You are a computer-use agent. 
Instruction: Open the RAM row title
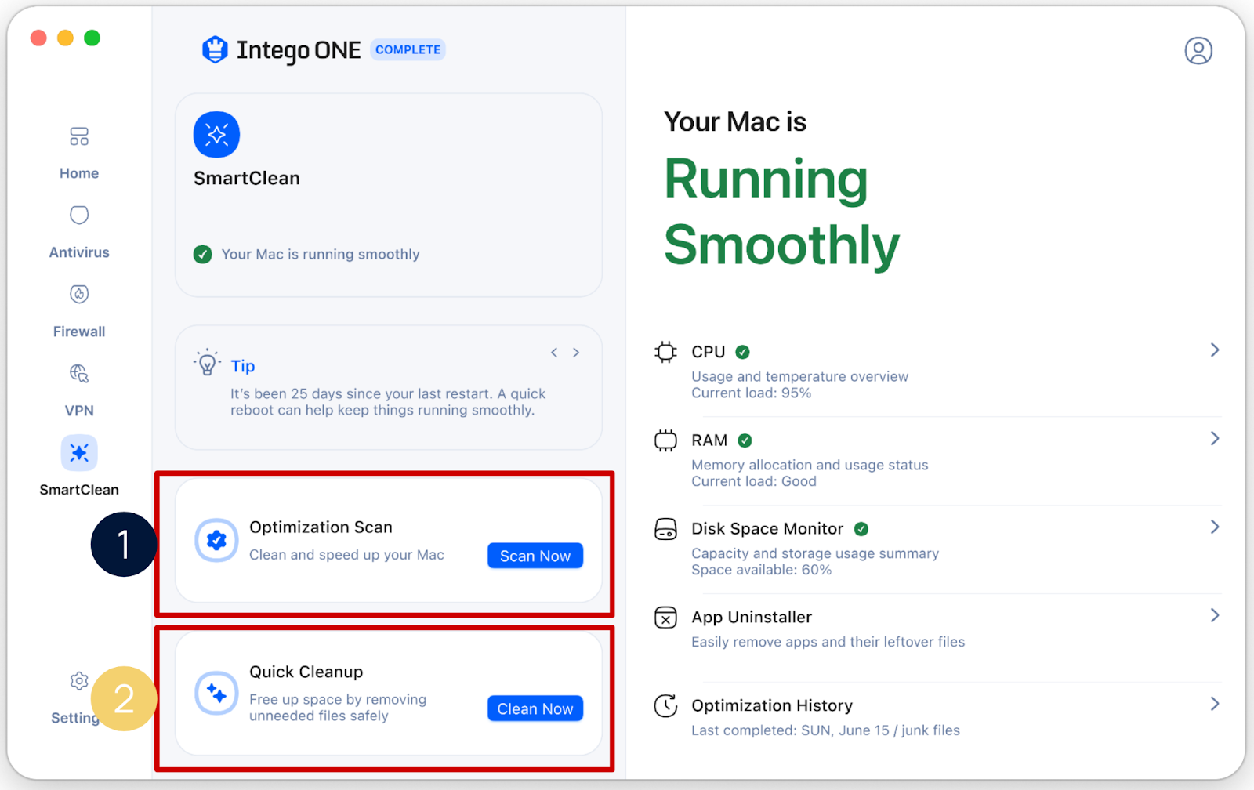(x=709, y=440)
